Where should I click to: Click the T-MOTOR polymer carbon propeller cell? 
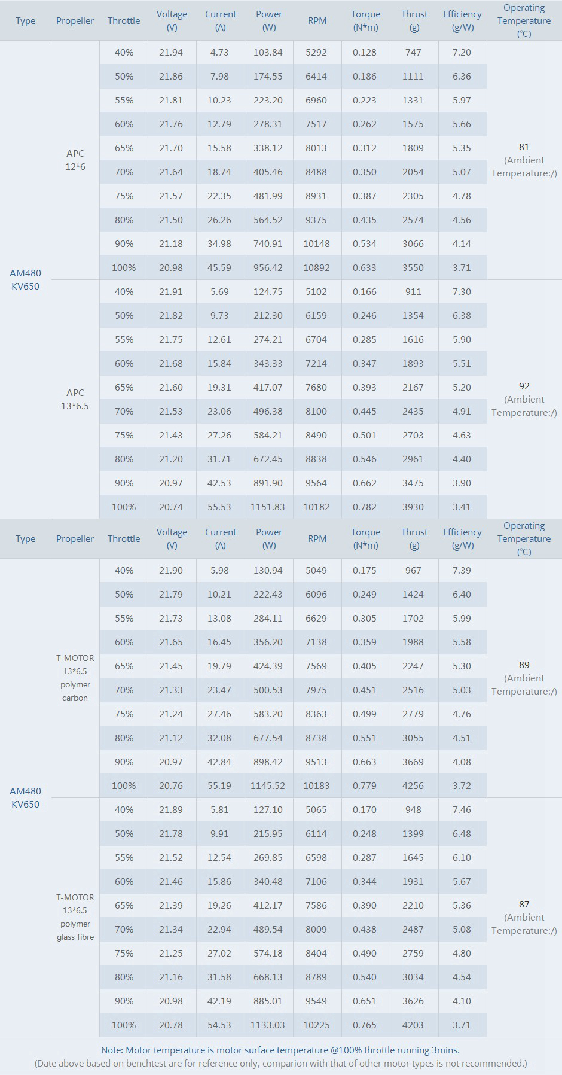[75, 678]
